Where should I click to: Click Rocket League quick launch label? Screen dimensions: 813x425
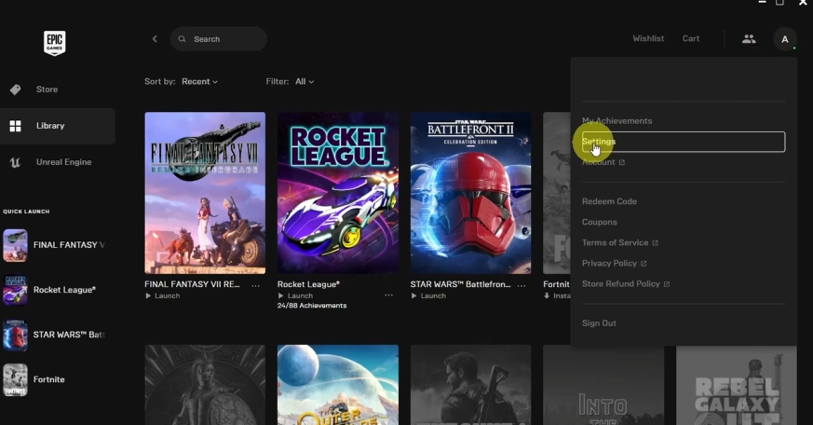tap(64, 290)
